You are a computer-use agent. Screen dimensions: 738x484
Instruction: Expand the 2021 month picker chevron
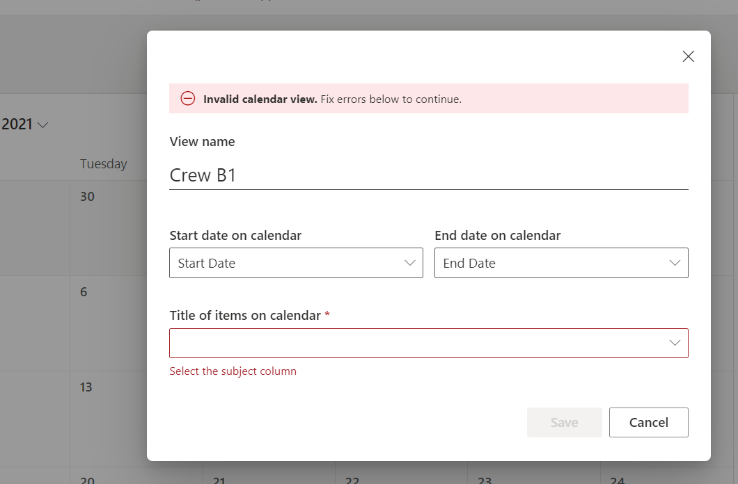pyautogui.click(x=43, y=125)
